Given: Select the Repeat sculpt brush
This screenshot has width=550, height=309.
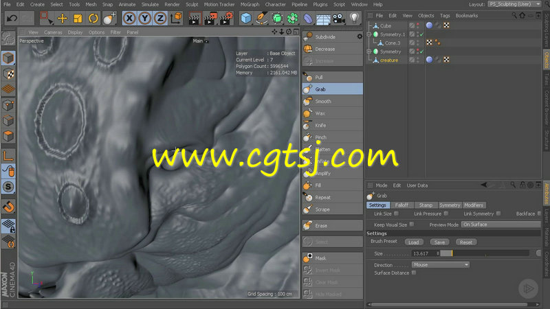Looking at the screenshot, I should pos(333,197).
